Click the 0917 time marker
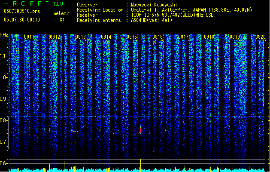The height and width of the screenshot is (172, 270). (x=183, y=37)
